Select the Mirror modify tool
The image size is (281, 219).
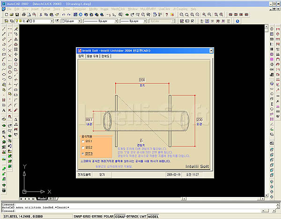tap(16, 39)
